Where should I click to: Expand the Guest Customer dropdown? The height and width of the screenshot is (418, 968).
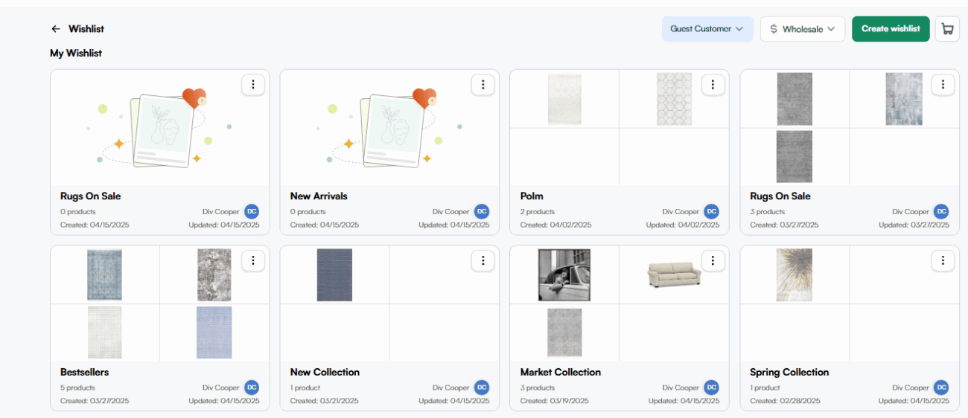point(707,29)
